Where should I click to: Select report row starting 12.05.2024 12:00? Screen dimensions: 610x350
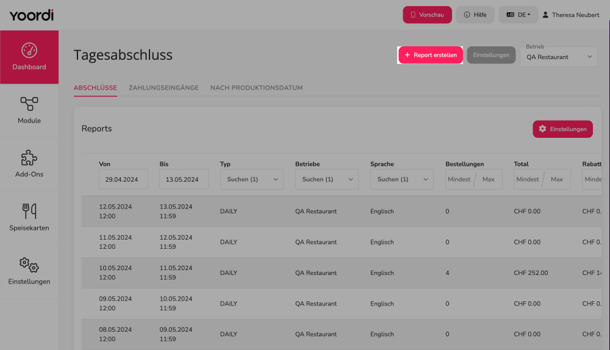(x=342, y=212)
